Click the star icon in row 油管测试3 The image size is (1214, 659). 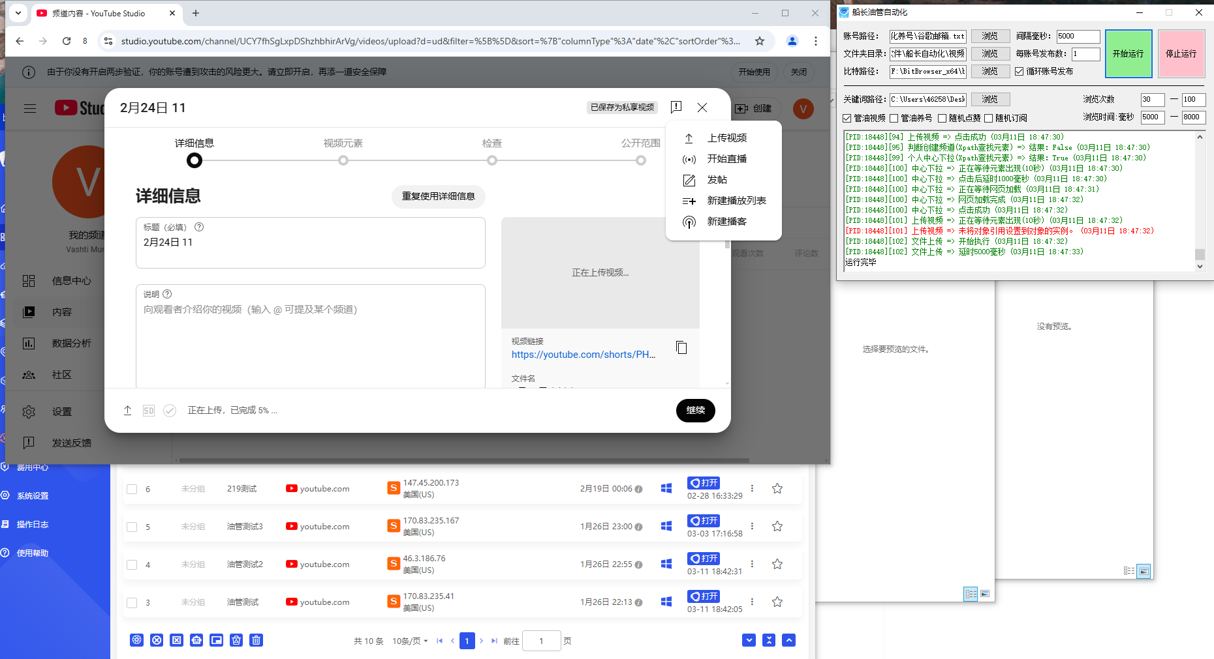click(x=777, y=526)
